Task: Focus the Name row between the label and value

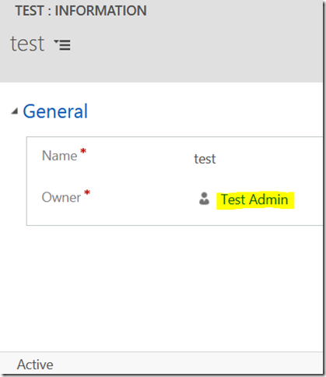Action: (140, 157)
